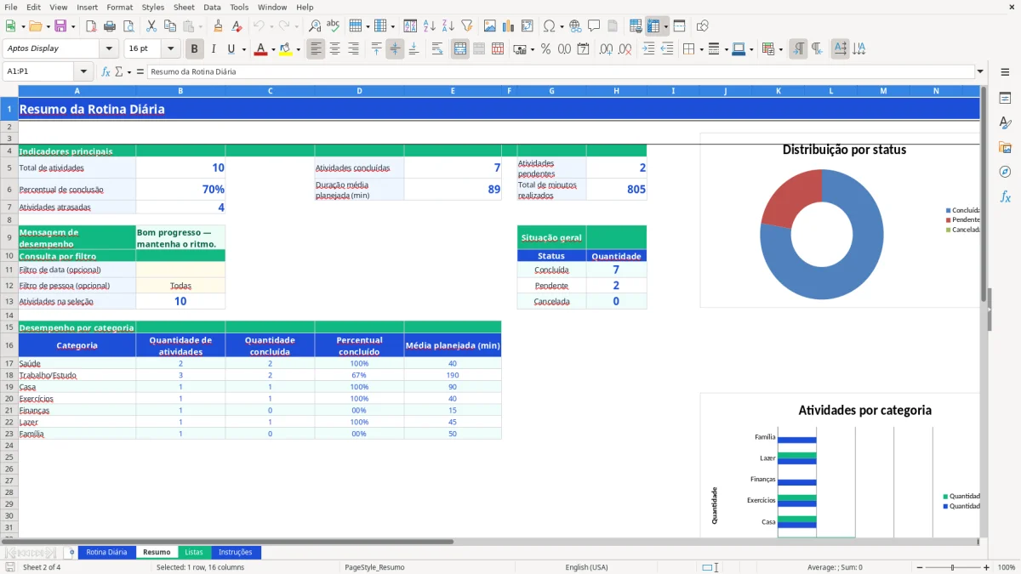The width and height of the screenshot is (1021, 574).
Task: Click the Copy icon
Action: pos(169,26)
